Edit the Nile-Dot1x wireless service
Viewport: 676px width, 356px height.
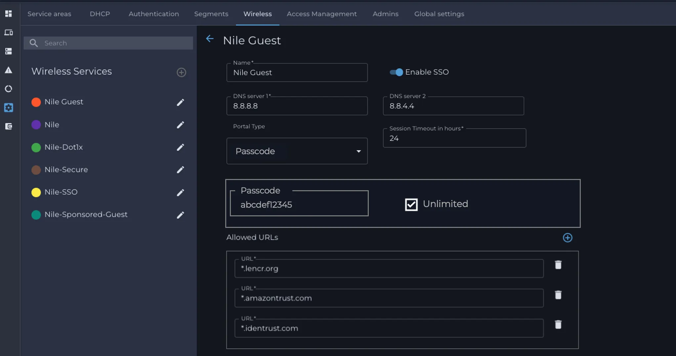[x=180, y=147]
